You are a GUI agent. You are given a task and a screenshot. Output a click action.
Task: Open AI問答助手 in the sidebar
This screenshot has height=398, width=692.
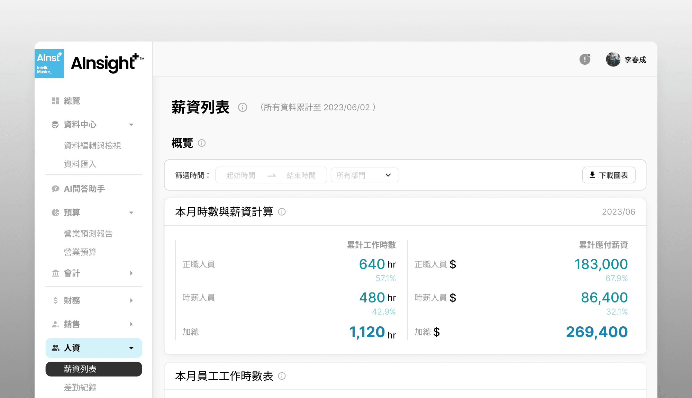[84, 189]
